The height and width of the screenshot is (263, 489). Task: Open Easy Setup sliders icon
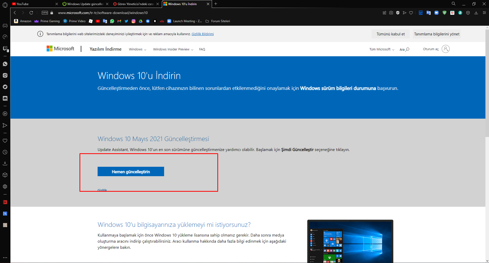(x=484, y=13)
